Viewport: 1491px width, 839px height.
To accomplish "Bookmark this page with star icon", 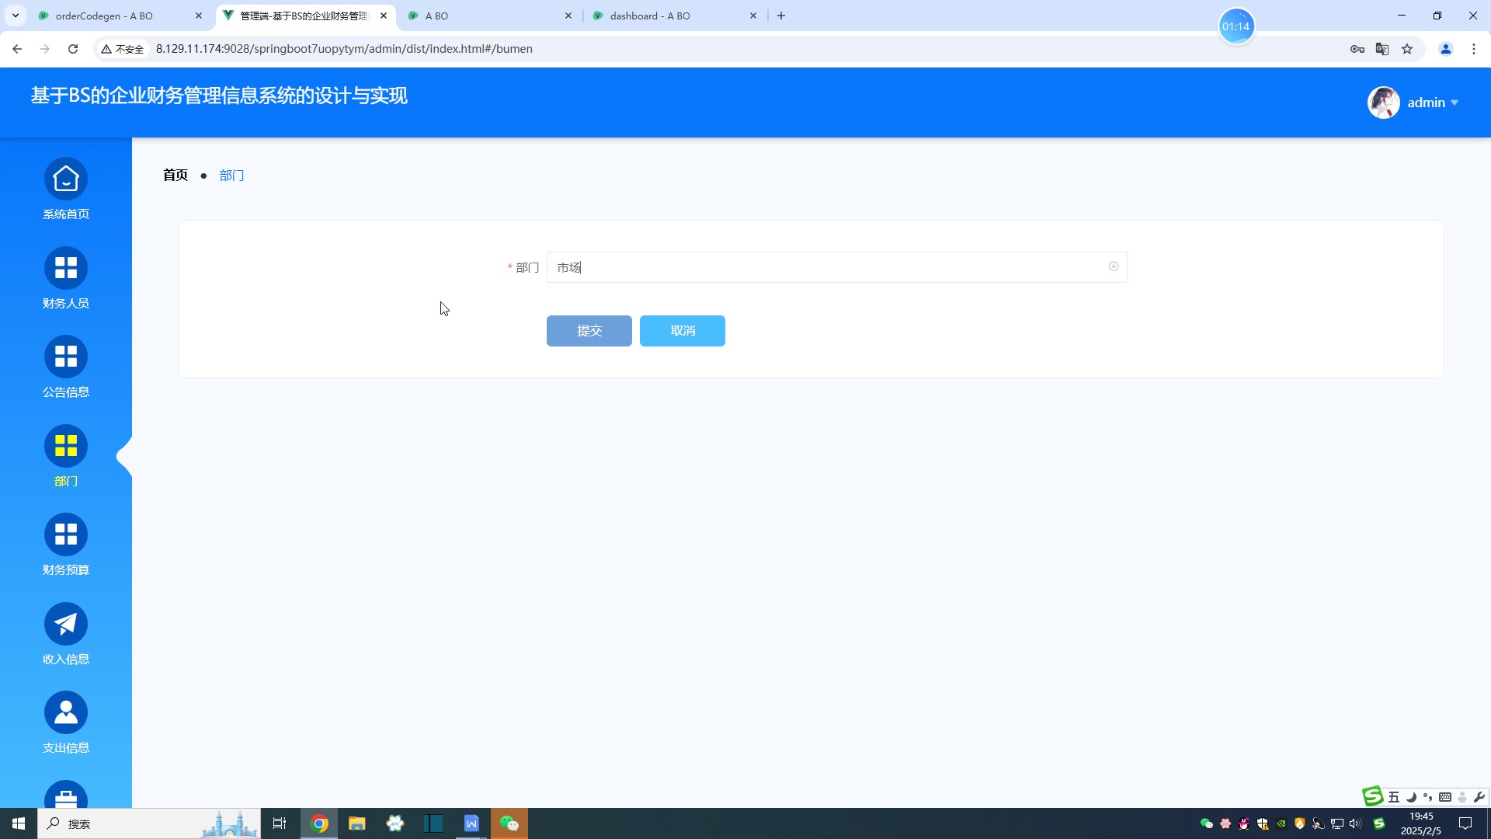I will [x=1407, y=49].
